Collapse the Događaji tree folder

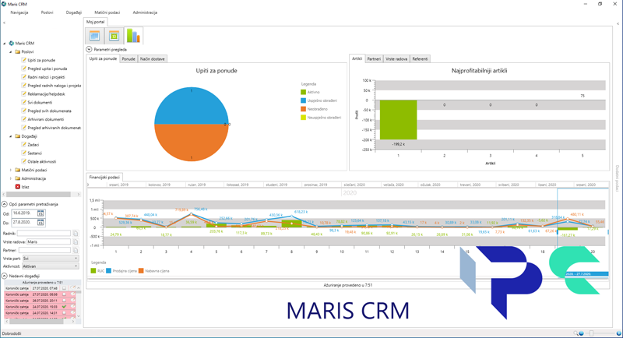(x=11, y=136)
